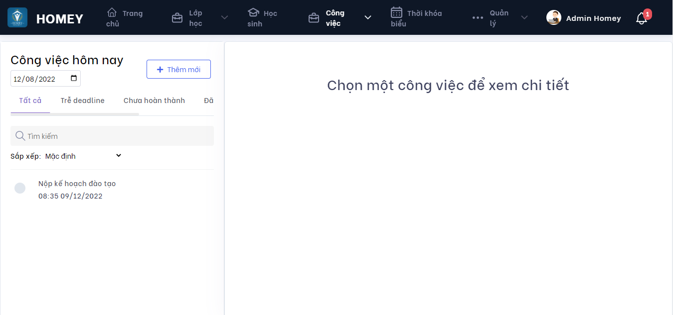Viewport: 673px width, 315px height.
Task: Open the calendar picker in date field
Action: 74,79
